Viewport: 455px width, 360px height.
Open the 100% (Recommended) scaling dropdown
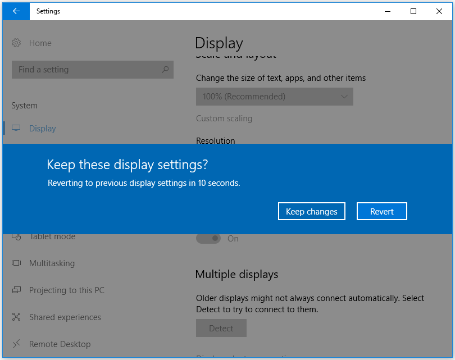point(274,97)
